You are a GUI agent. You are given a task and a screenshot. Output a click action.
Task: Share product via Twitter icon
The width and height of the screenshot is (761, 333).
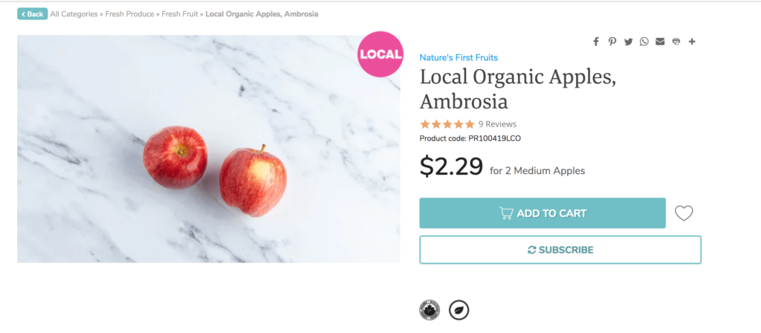pyautogui.click(x=628, y=42)
